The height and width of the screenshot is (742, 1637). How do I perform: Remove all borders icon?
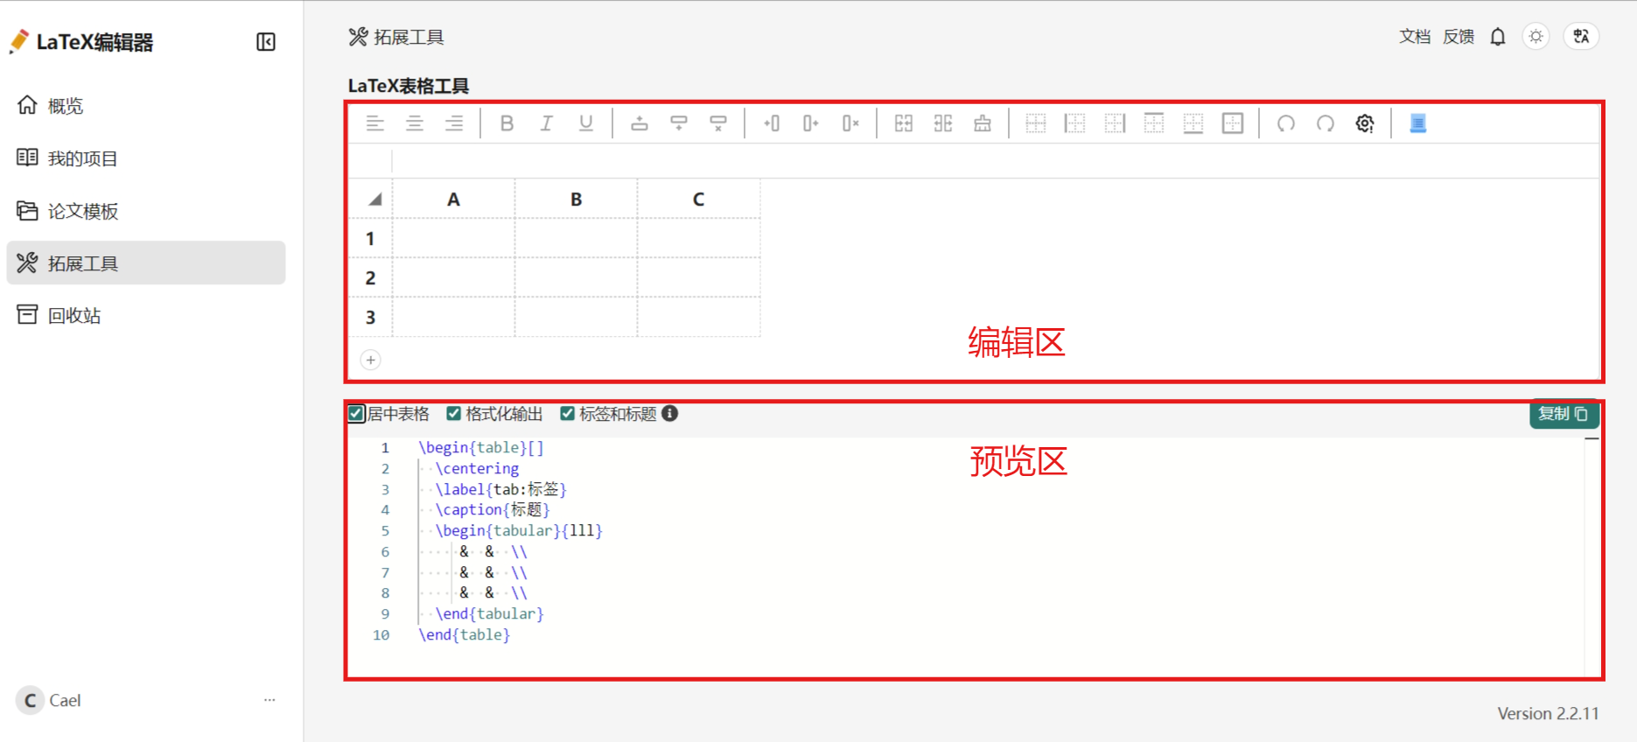click(1036, 123)
